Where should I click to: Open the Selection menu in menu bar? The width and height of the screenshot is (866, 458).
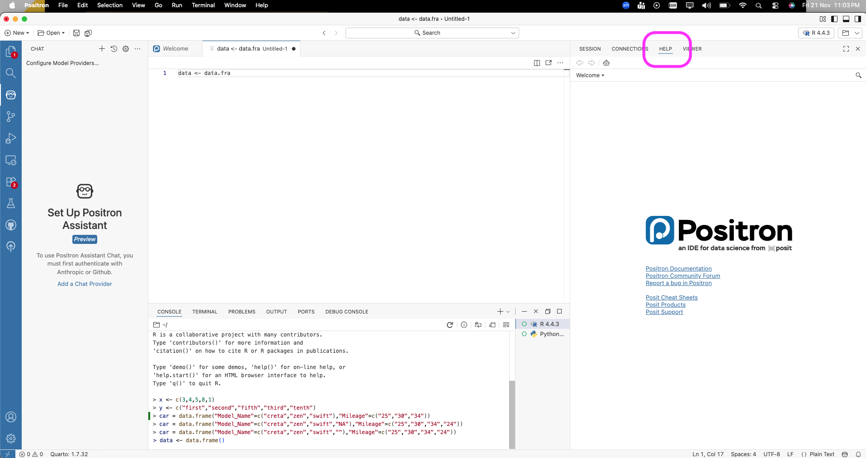pyautogui.click(x=109, y=5)
